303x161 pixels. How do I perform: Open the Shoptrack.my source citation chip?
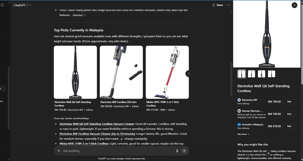click(79, 15)
